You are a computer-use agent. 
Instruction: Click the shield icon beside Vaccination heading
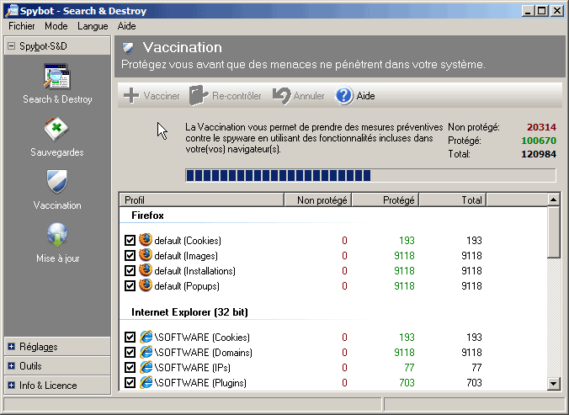(128, 47)
